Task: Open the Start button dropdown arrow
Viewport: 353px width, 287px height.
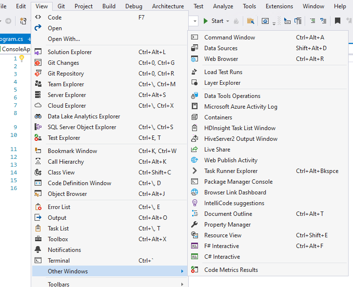Action: click(x=228, y=21)
